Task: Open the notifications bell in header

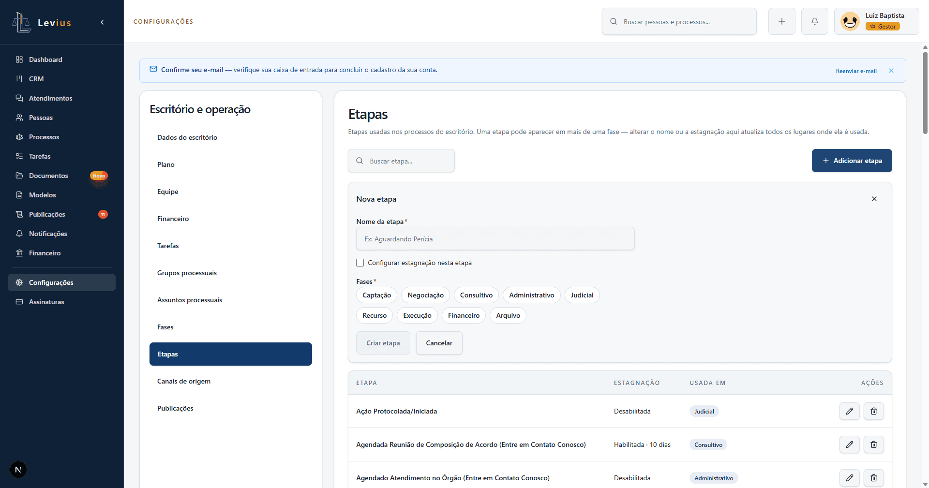Action: pyautogui.click(x=815, y=21)
